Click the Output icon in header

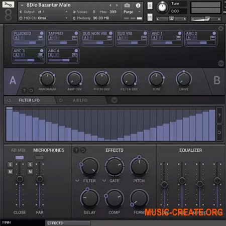click(x=21, y=12)
